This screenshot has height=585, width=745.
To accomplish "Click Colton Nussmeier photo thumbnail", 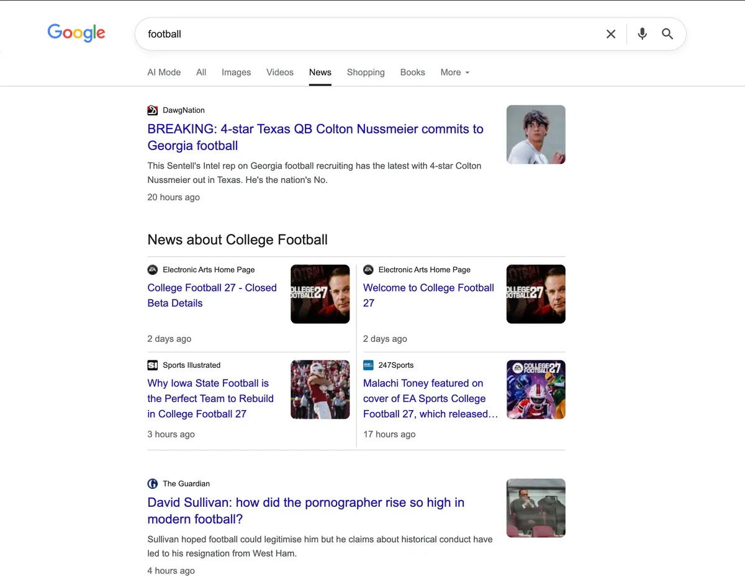I will [536, 135].
